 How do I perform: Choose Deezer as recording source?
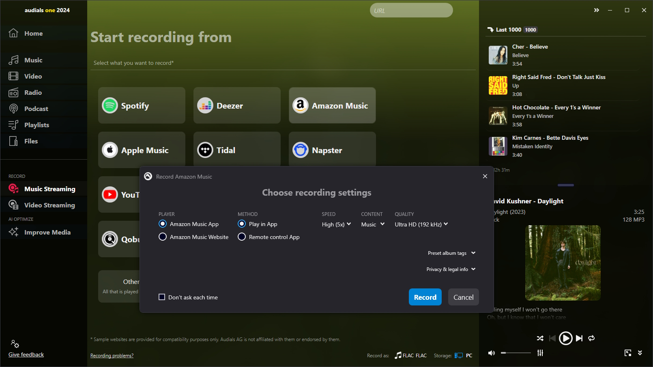[x=237, y=105]
